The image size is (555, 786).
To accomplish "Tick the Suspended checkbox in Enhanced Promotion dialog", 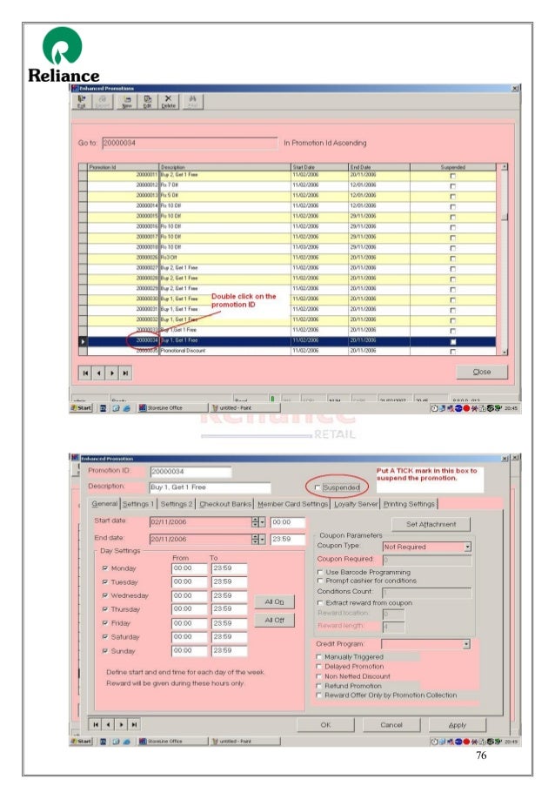I will pyautogui.click(x=317, y=487).
